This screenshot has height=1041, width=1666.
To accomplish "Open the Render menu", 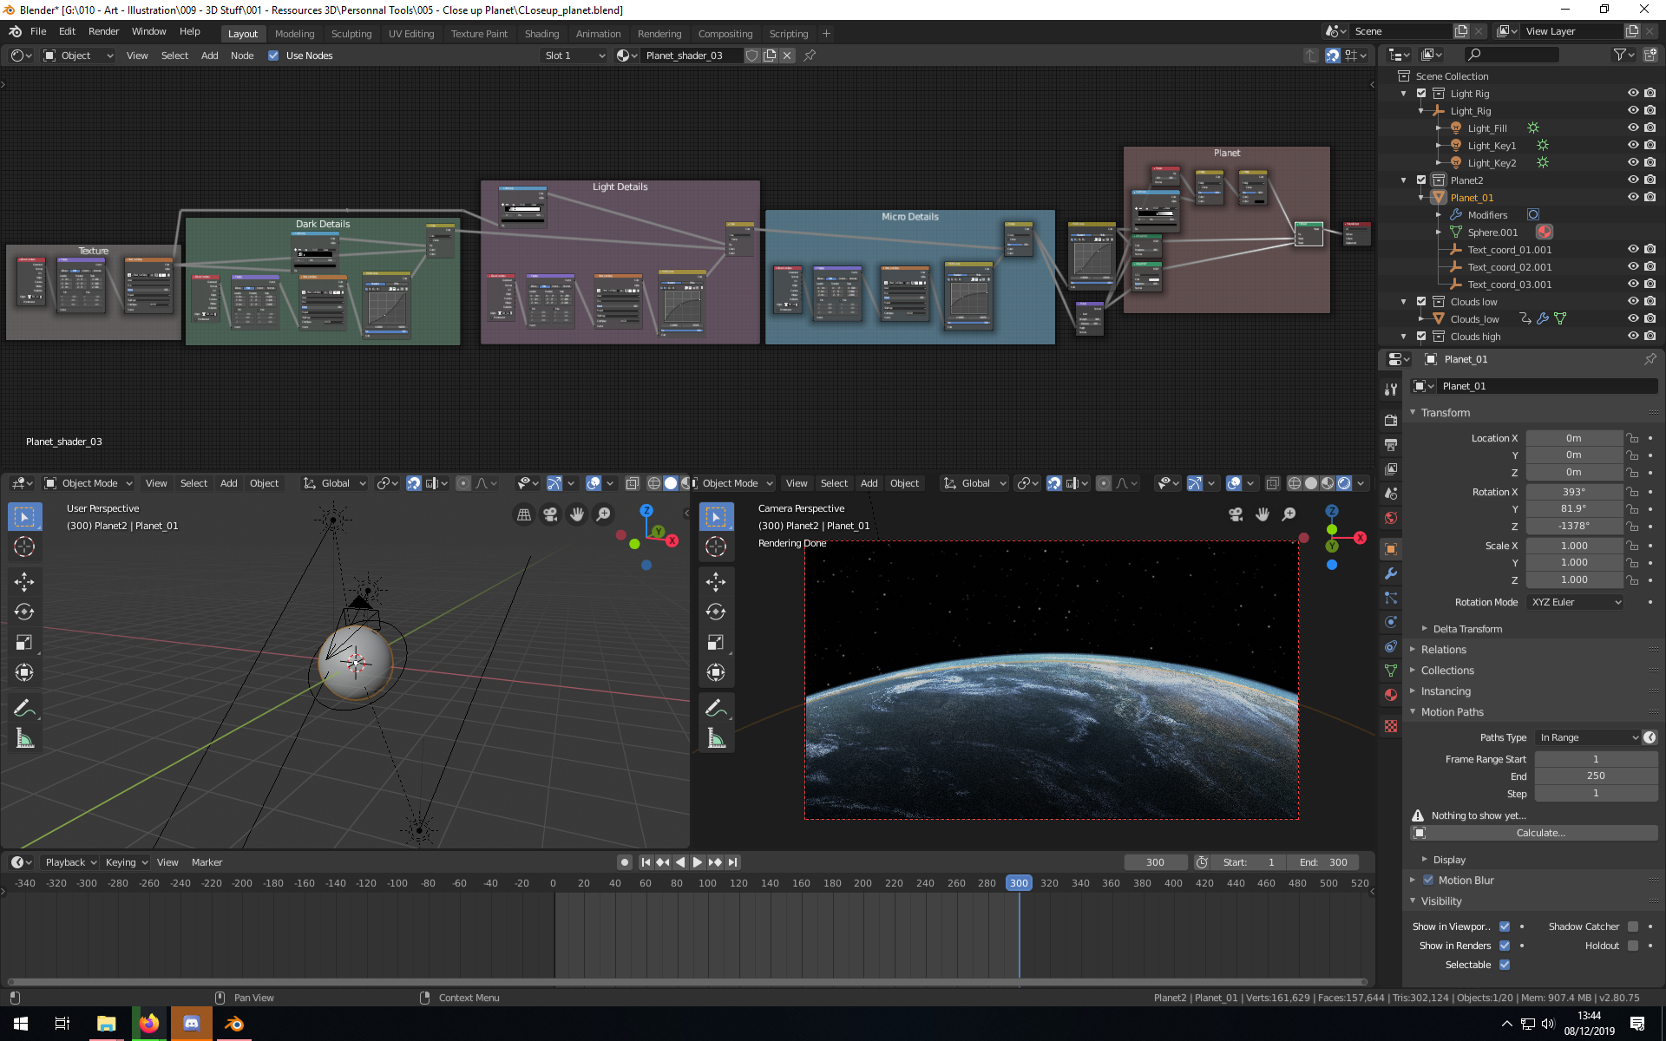I will 104,31.
